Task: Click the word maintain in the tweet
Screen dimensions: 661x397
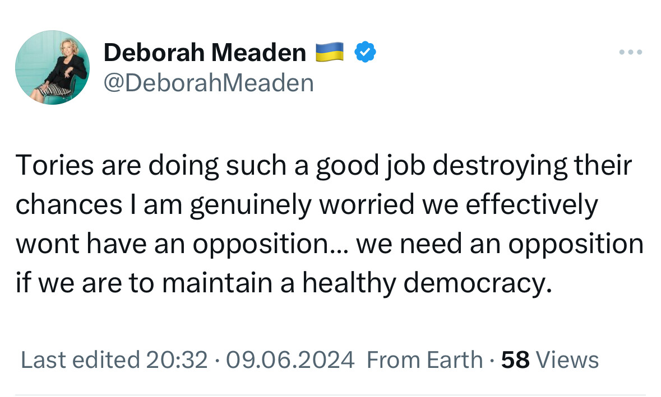Action: 224,283
